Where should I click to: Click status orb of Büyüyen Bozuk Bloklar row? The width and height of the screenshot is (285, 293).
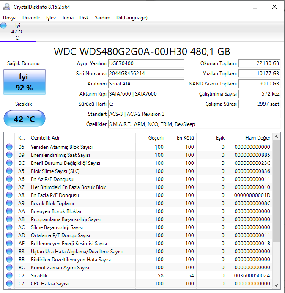(x=9, y=211)
